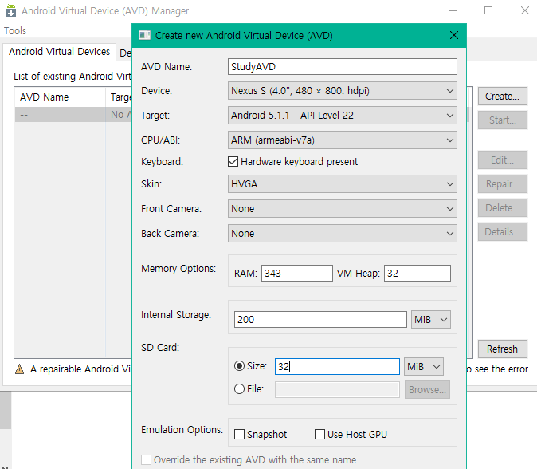The width and height of the screenshot is (537, 469).
Task: Open the Device dropdown showing Nexus S
Action: 342,90
